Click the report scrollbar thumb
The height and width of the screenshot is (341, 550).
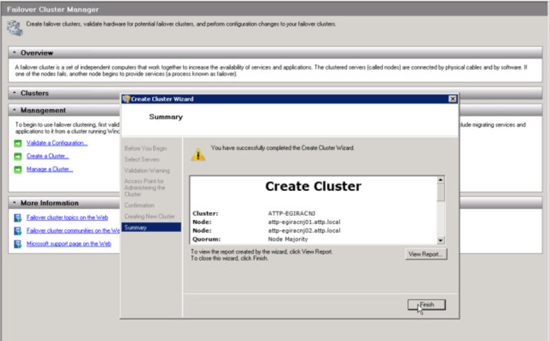[440, 192]
